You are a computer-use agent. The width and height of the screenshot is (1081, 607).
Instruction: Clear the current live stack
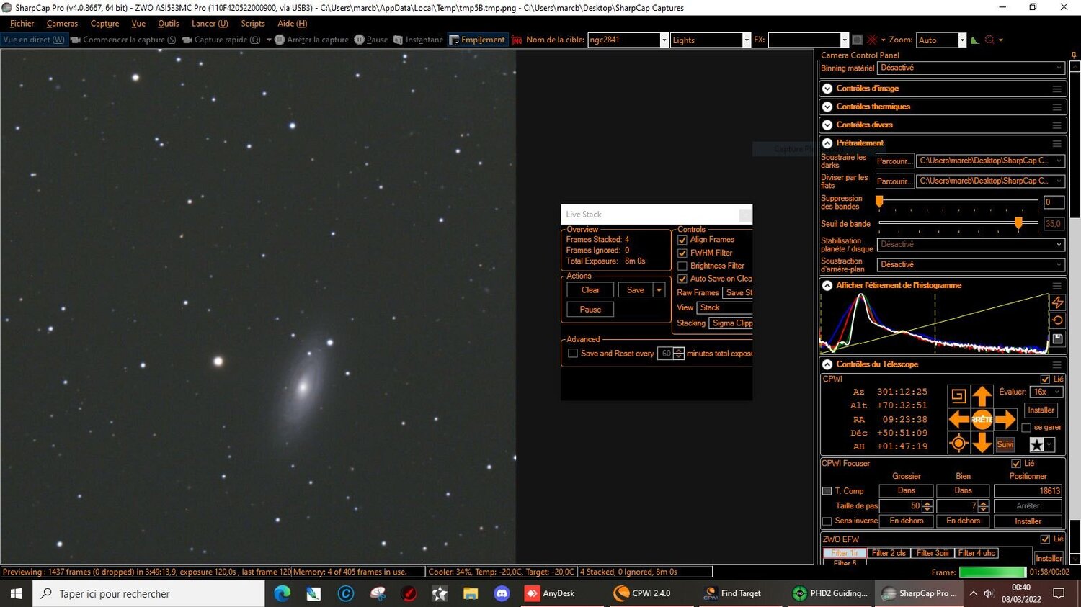click(x=590, y=289)
